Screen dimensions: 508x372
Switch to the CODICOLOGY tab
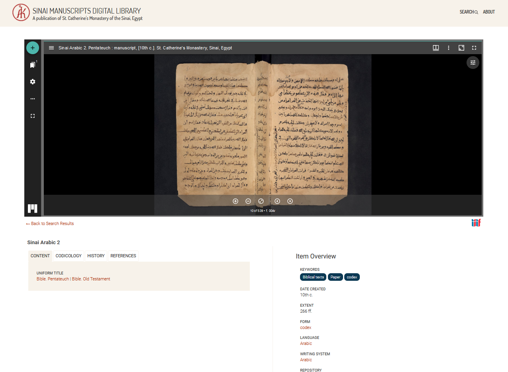(68, 256)
